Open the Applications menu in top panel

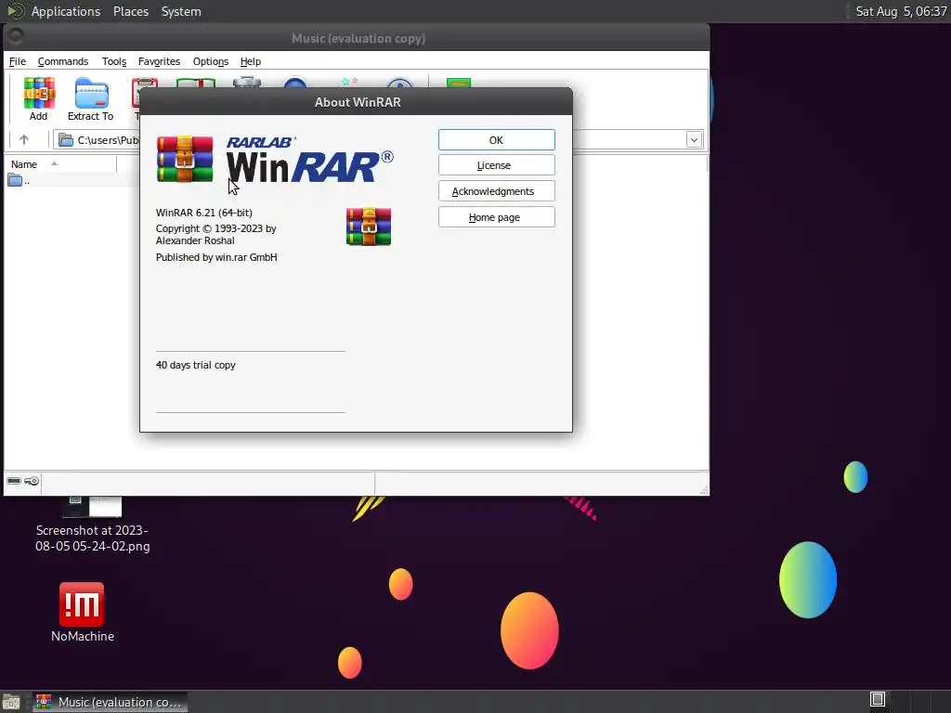[66, 11]
